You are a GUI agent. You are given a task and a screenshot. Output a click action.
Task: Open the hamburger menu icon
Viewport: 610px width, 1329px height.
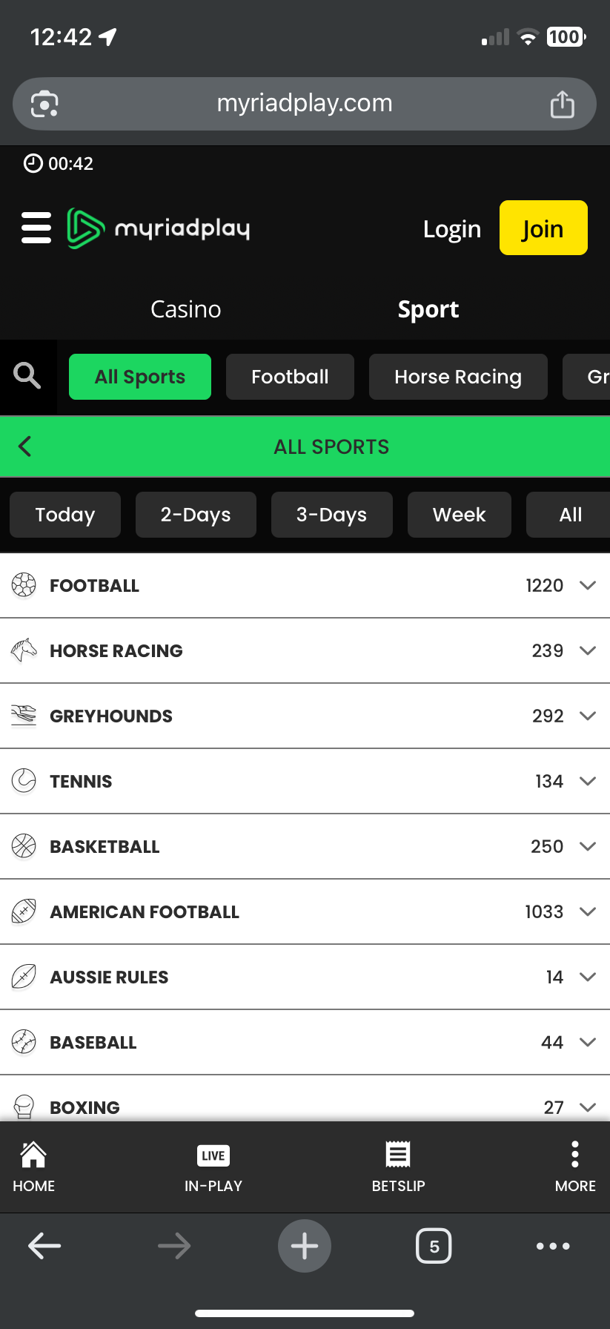pyautogui.click(x=36, y=228)
